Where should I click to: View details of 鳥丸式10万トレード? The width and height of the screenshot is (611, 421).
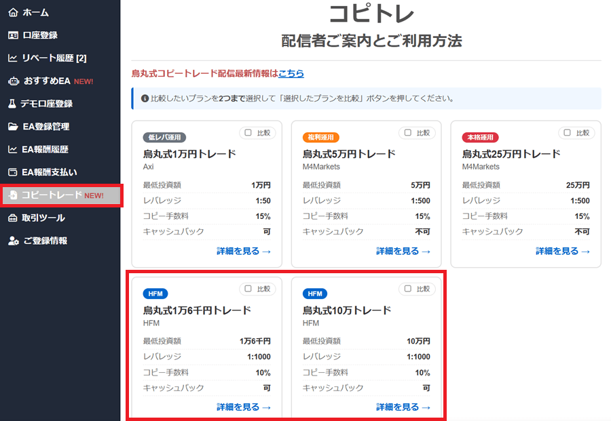click(403, 407)
